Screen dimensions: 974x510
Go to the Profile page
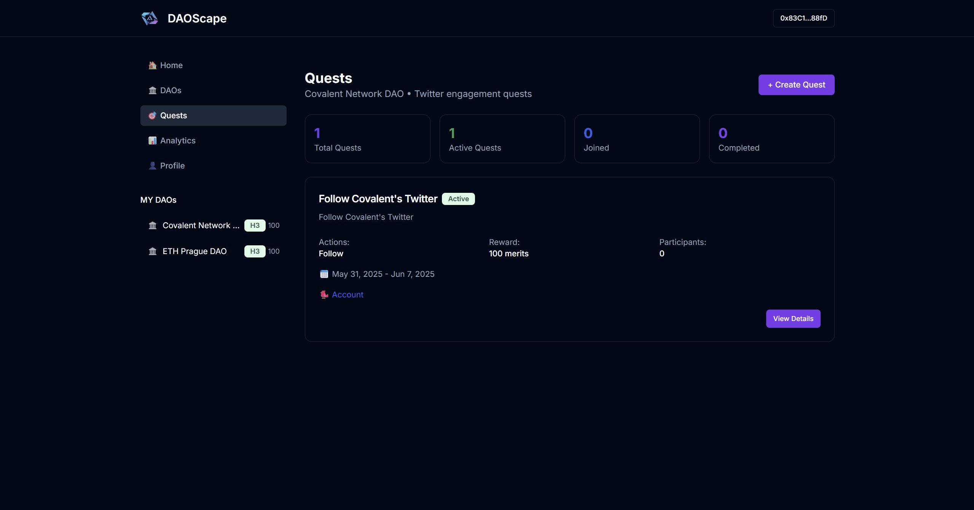tap(172, 166)
